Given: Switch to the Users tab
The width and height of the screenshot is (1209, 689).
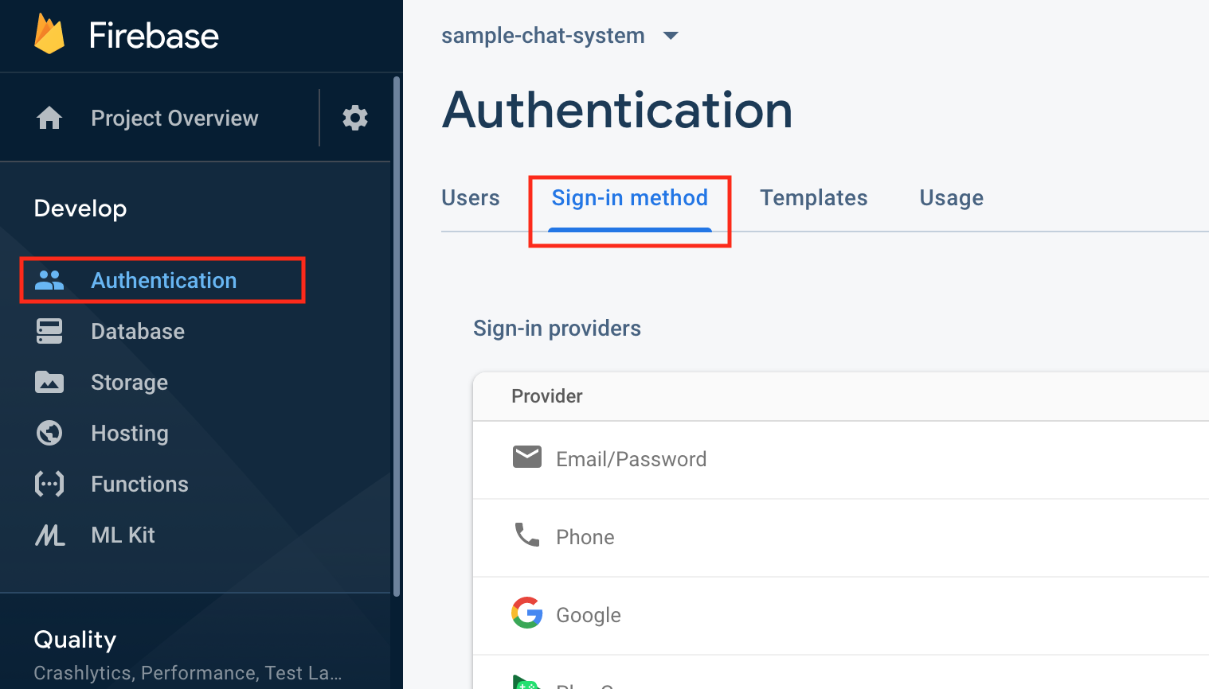Looking at the screenshot, I should coord(471,197).
